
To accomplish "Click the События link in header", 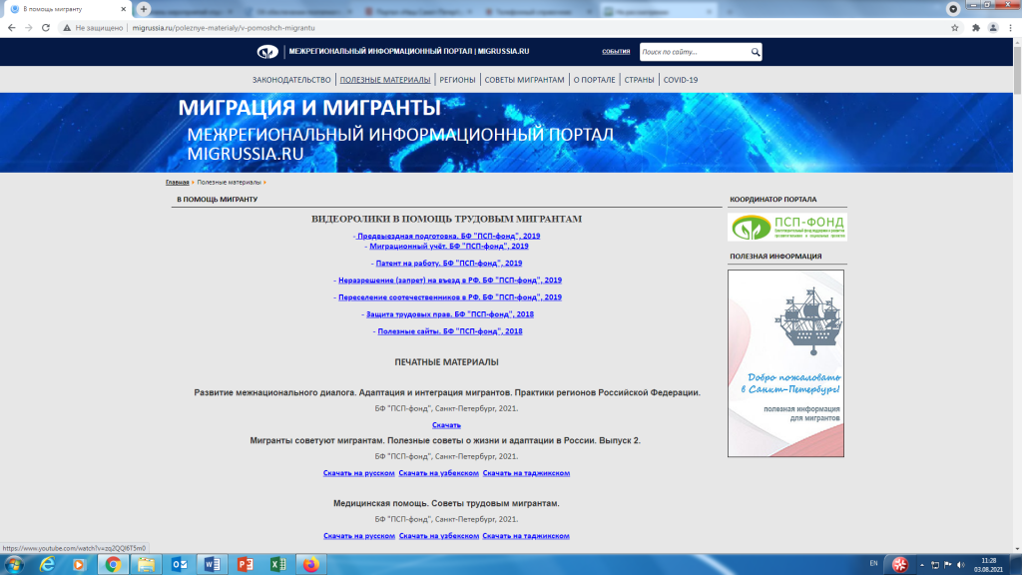I will click(x=616, y=52).
